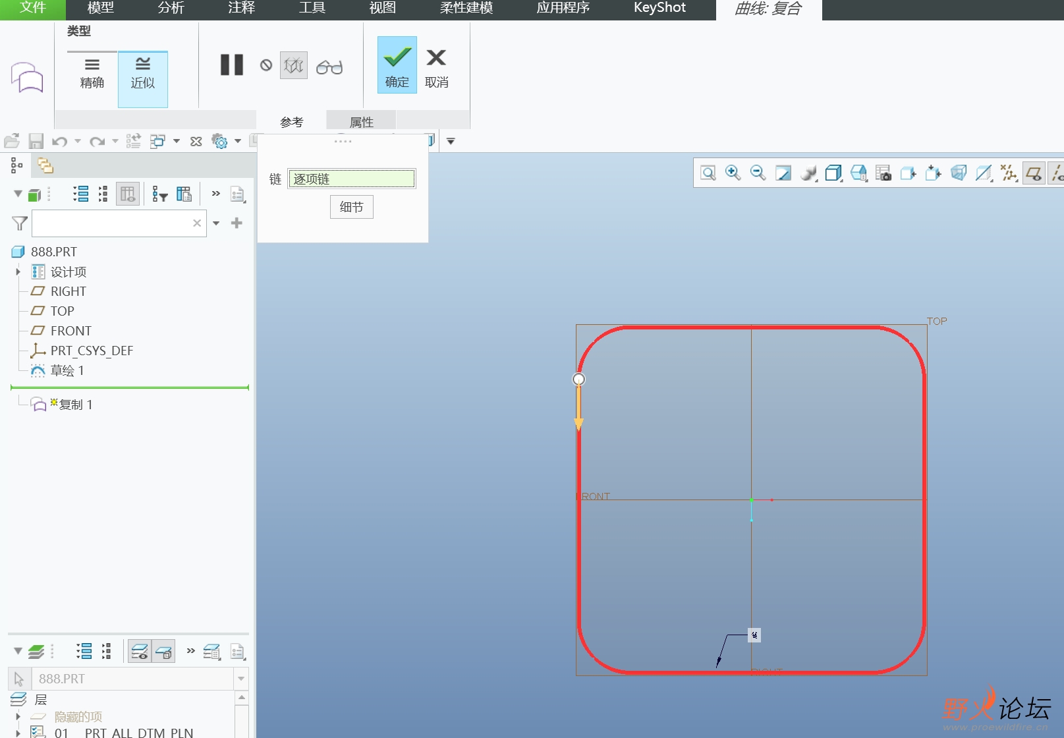Toggle layer visibility eye button

point(140,652)
